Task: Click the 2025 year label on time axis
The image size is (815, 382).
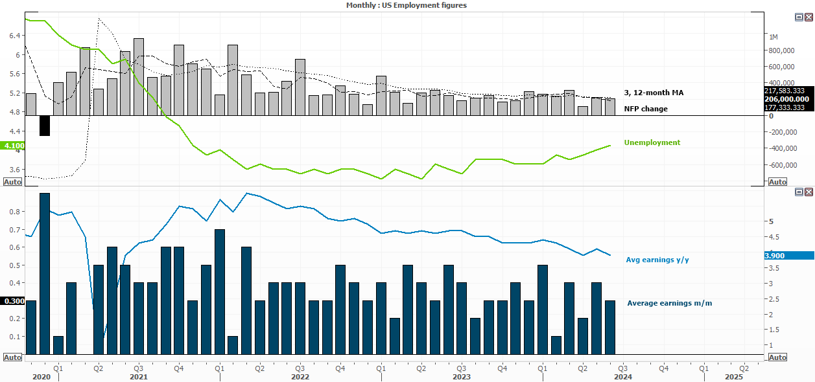Action: [734, 376]
